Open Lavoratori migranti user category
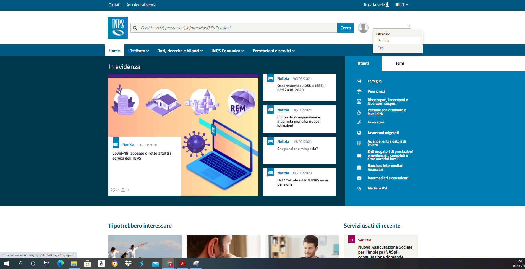Viewport: 525px width, 269px height. click(383, 133)
